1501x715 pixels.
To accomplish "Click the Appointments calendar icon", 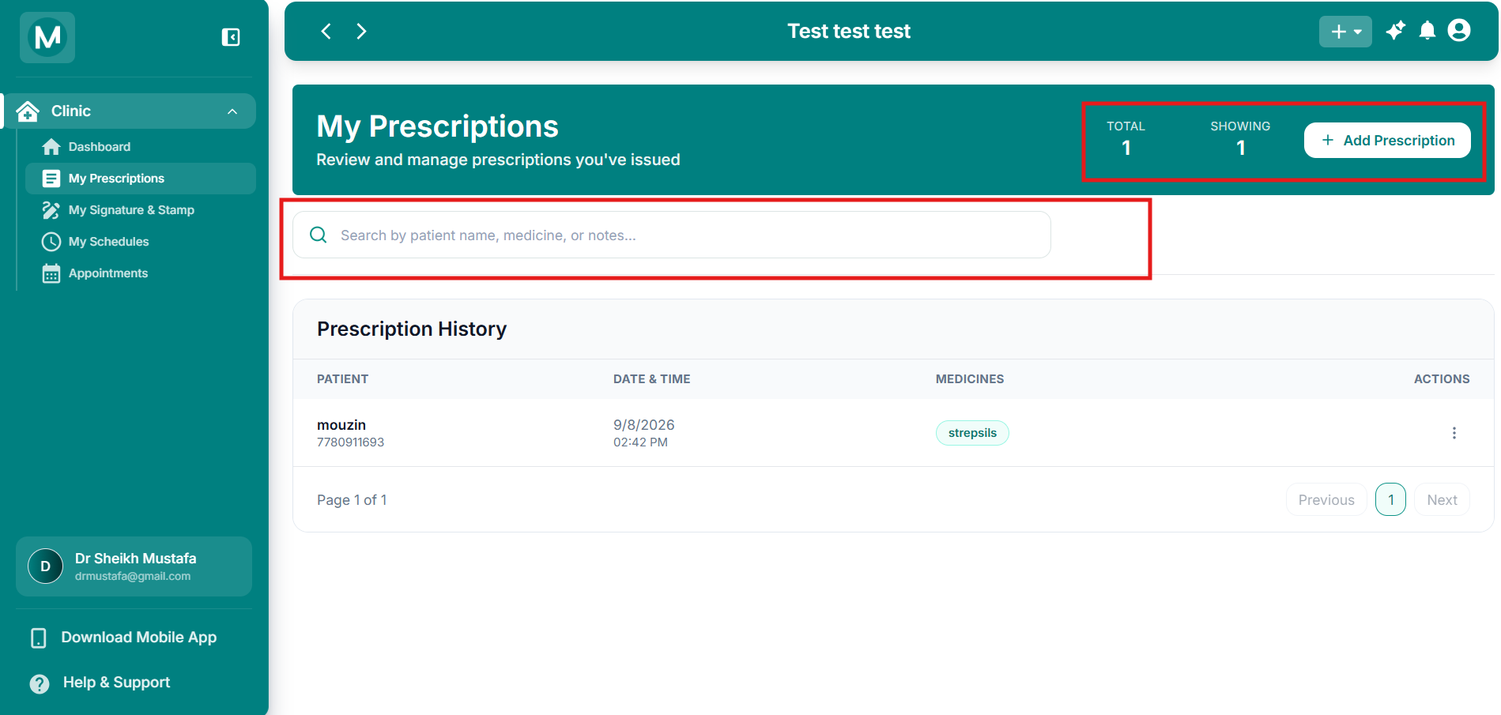I will (51, 273).
